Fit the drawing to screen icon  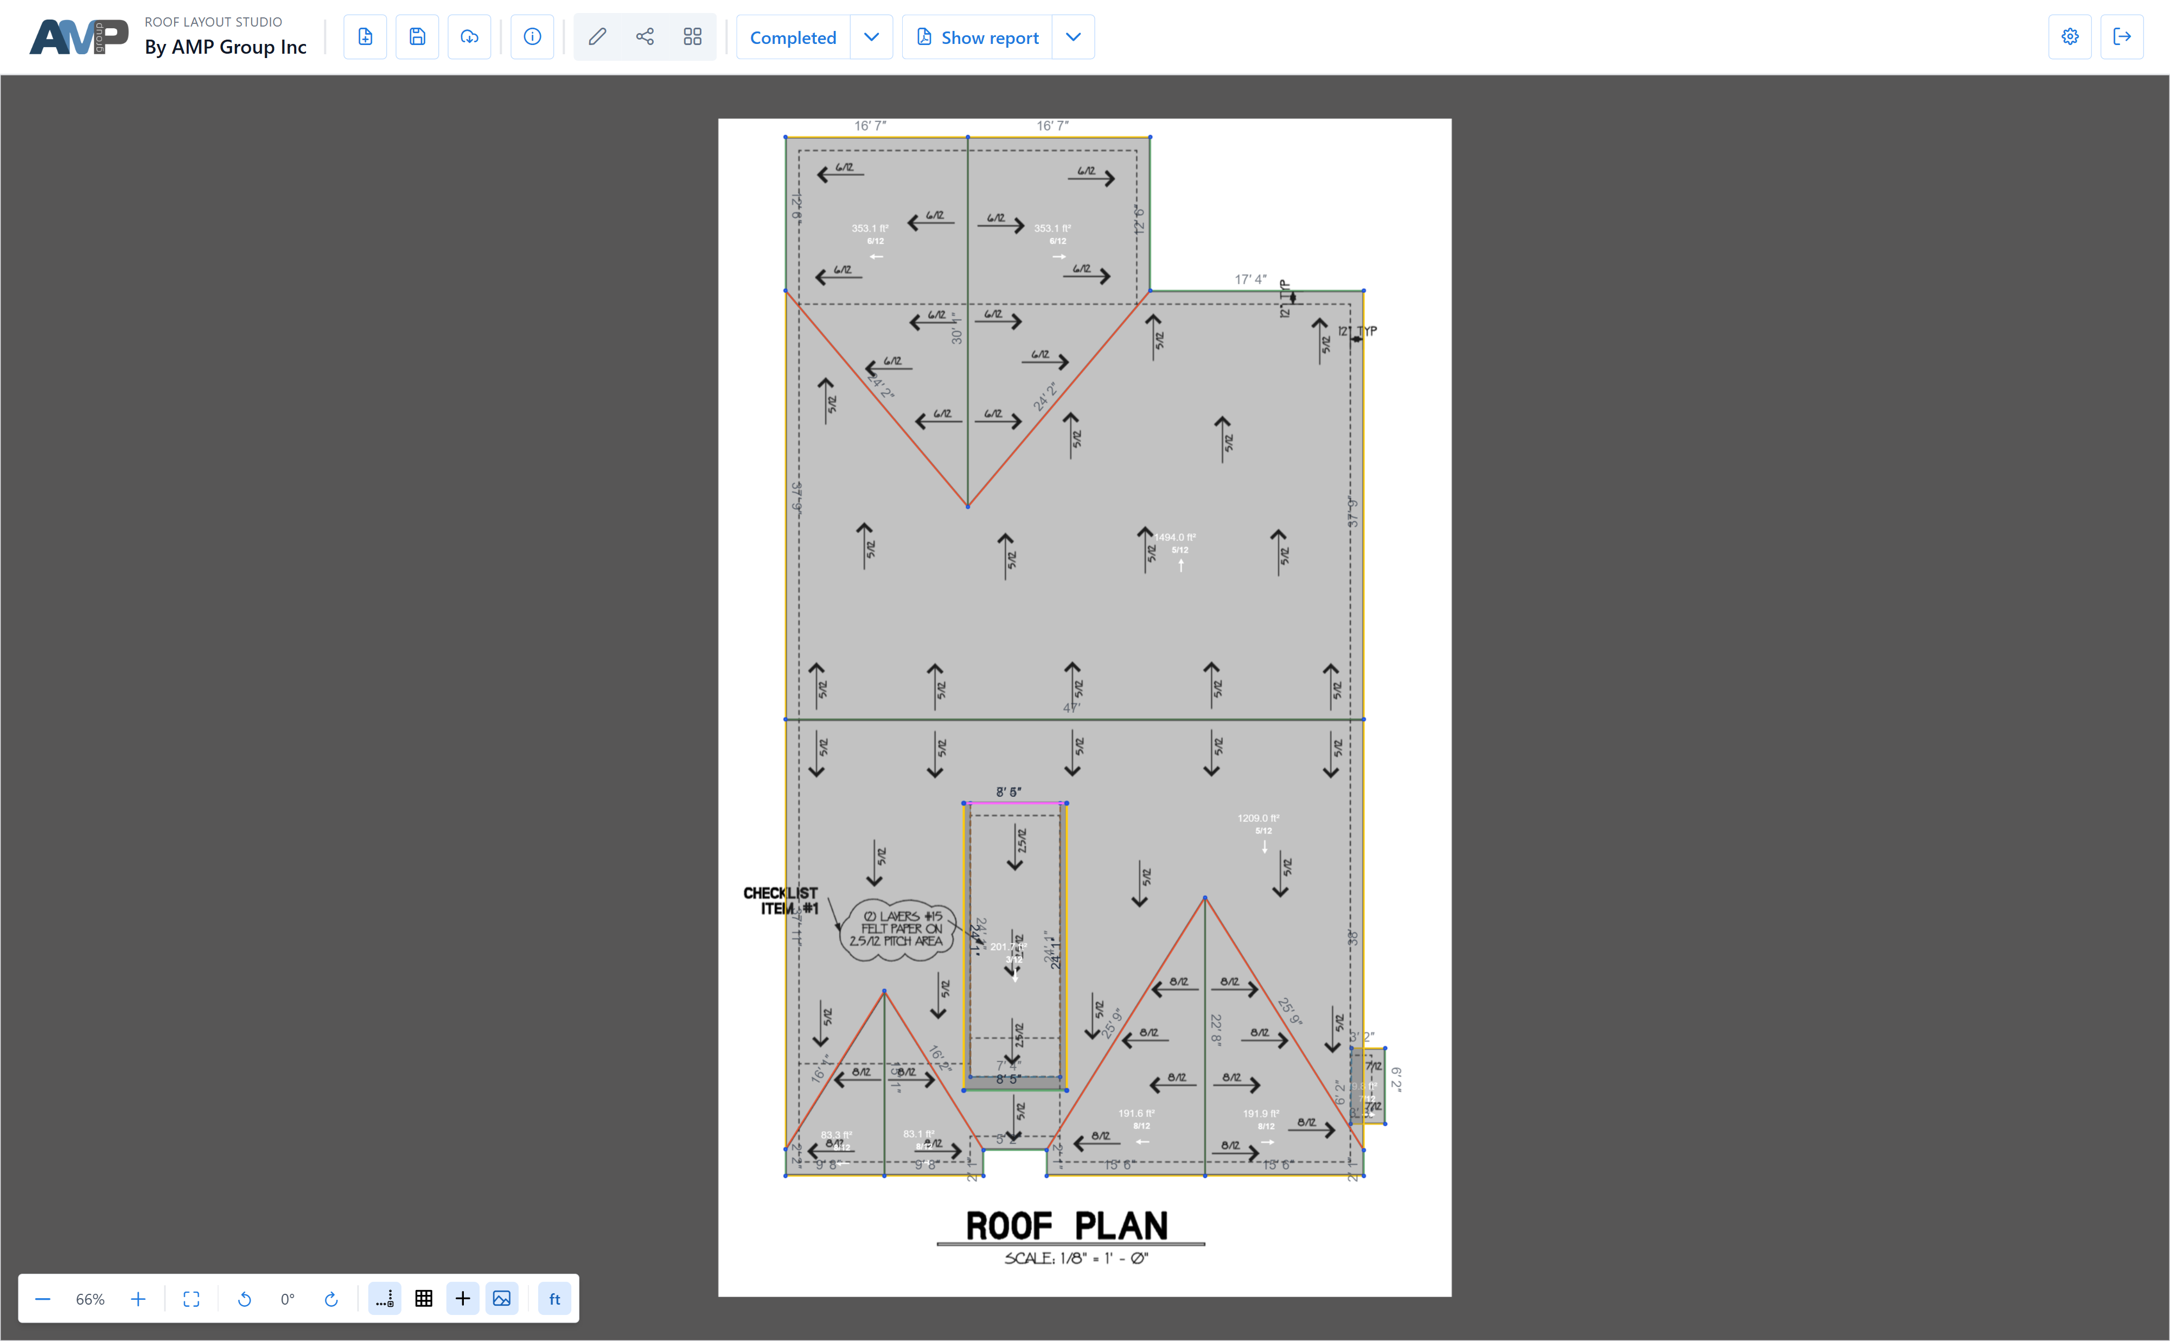(192, 1299)
